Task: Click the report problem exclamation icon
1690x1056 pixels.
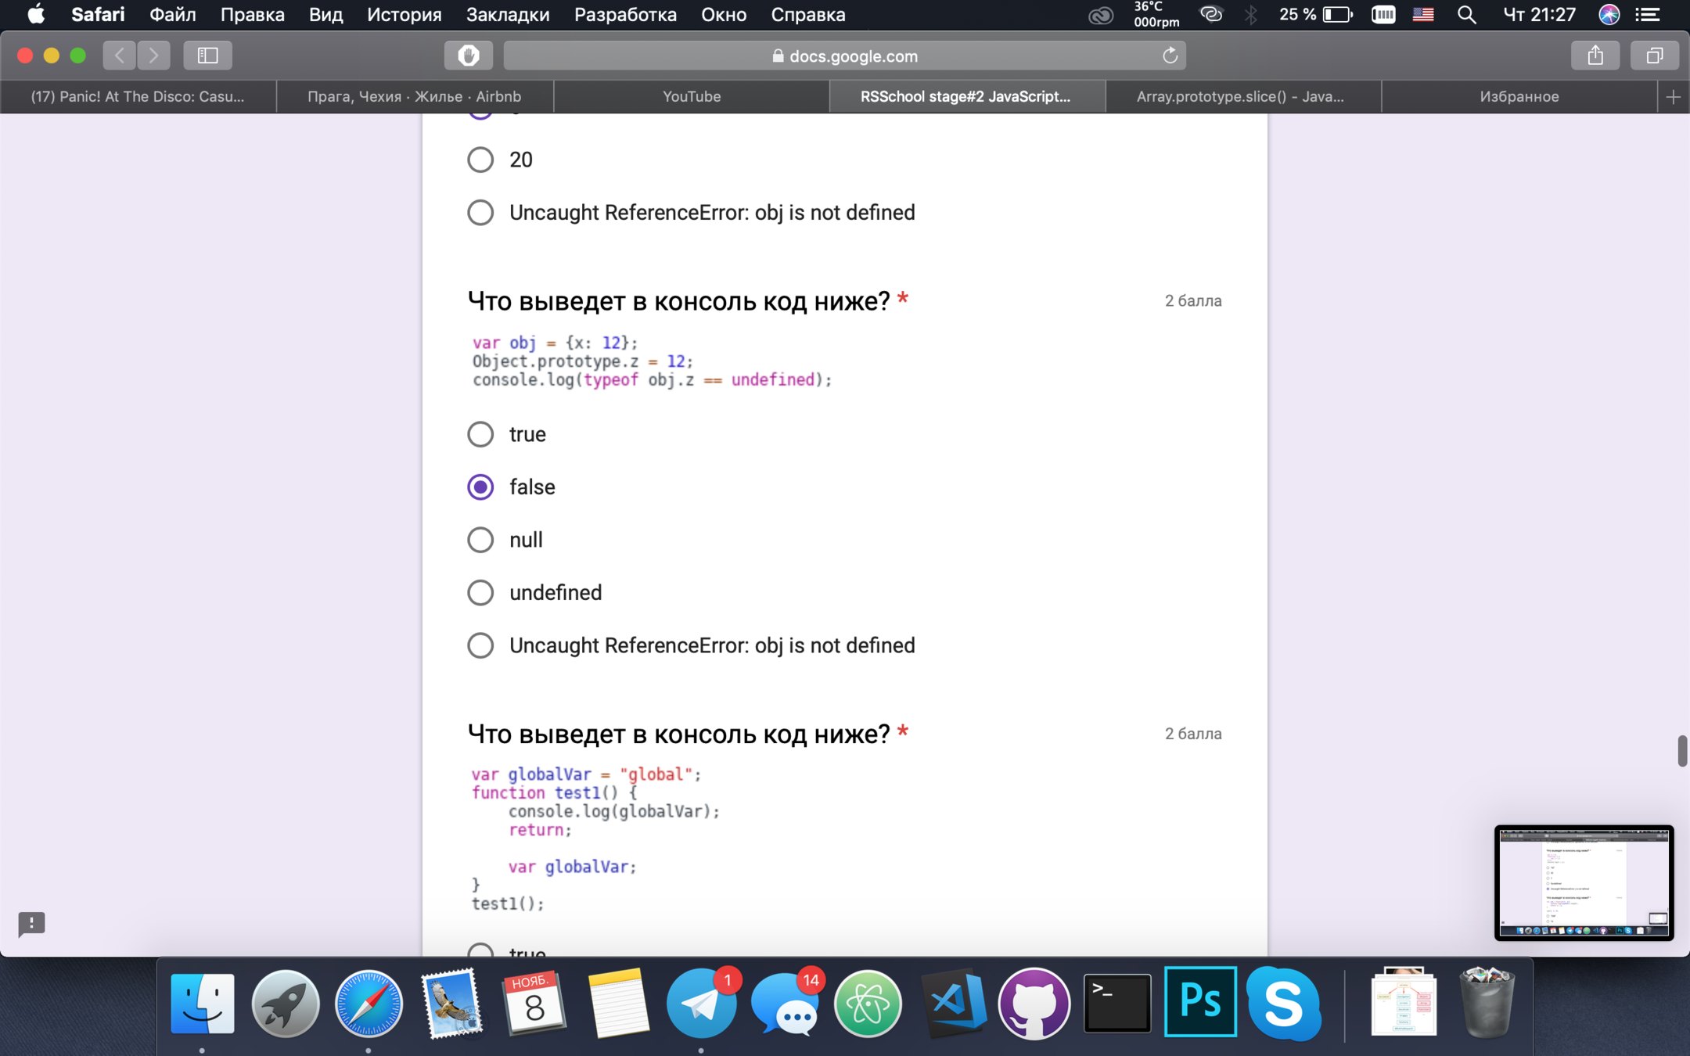Action: coord(31,923)
